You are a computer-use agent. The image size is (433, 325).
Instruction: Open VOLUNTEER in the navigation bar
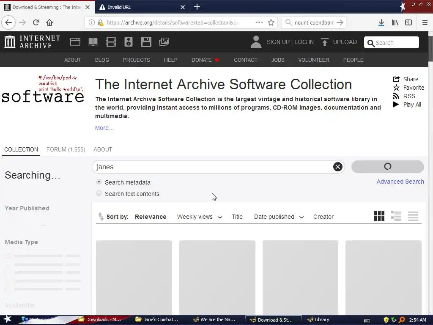point(314,60)
